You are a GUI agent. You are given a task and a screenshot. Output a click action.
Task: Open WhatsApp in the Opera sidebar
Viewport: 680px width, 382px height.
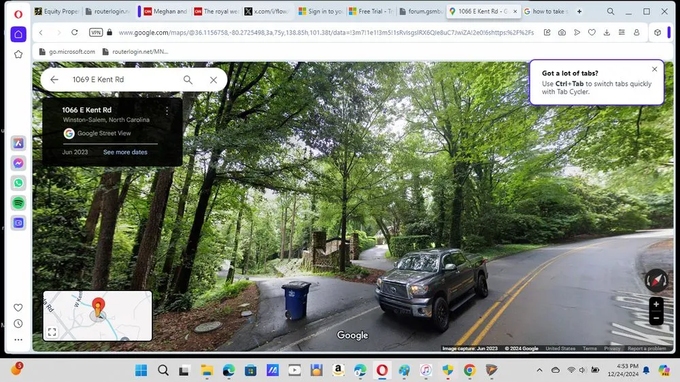pos(18,183)
